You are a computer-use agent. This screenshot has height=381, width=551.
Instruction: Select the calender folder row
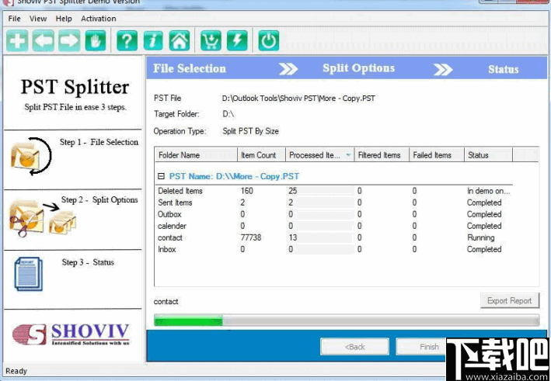coord(334,226)
